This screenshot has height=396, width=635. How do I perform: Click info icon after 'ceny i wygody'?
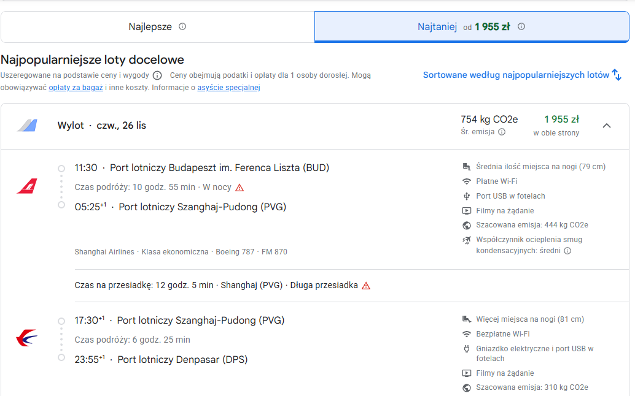tap(157, 75)
